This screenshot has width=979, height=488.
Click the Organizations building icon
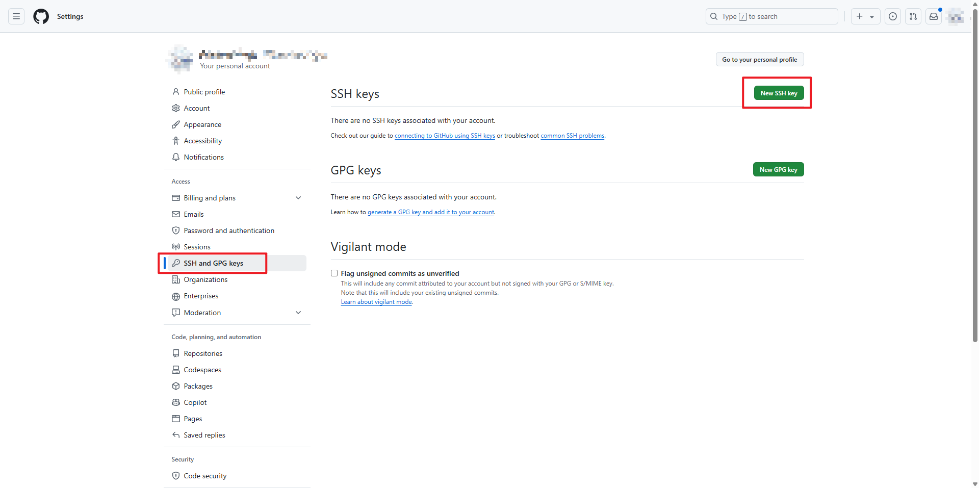tap(176, 279)
